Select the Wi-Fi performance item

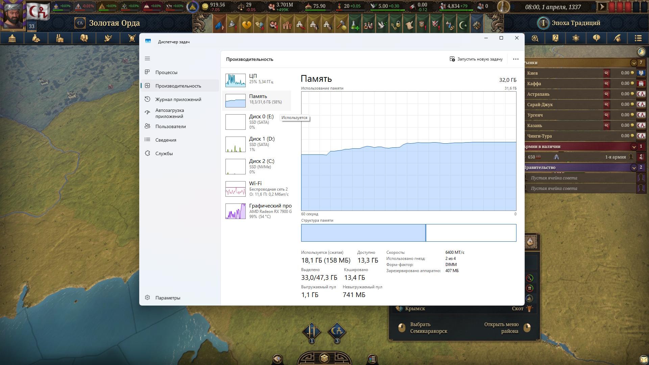[x=257, y=189]
